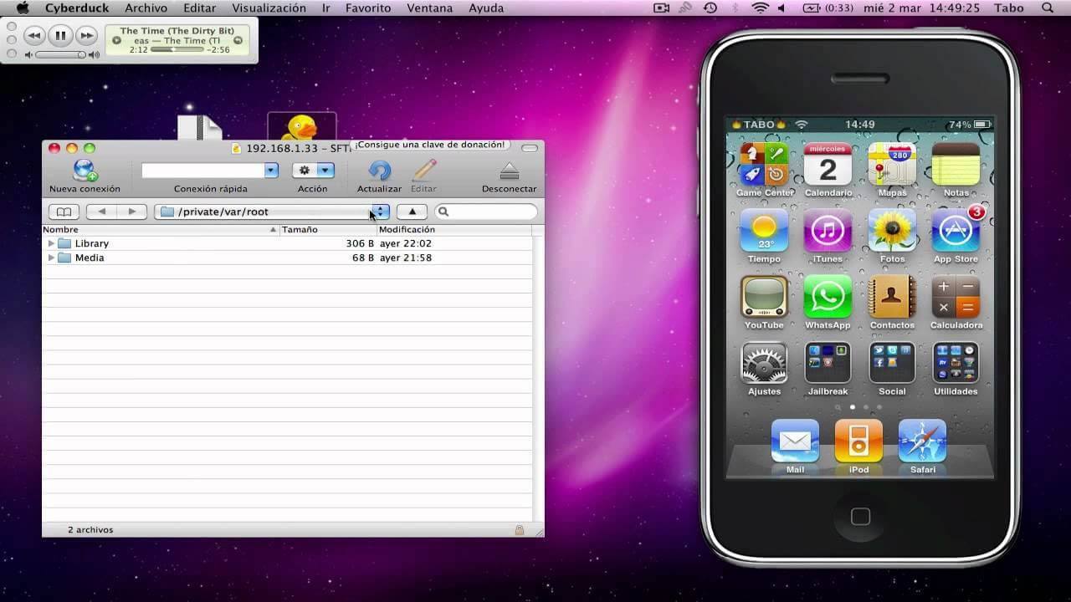Open the Jailbreak folder on iPhone

(x=828, y=363)
